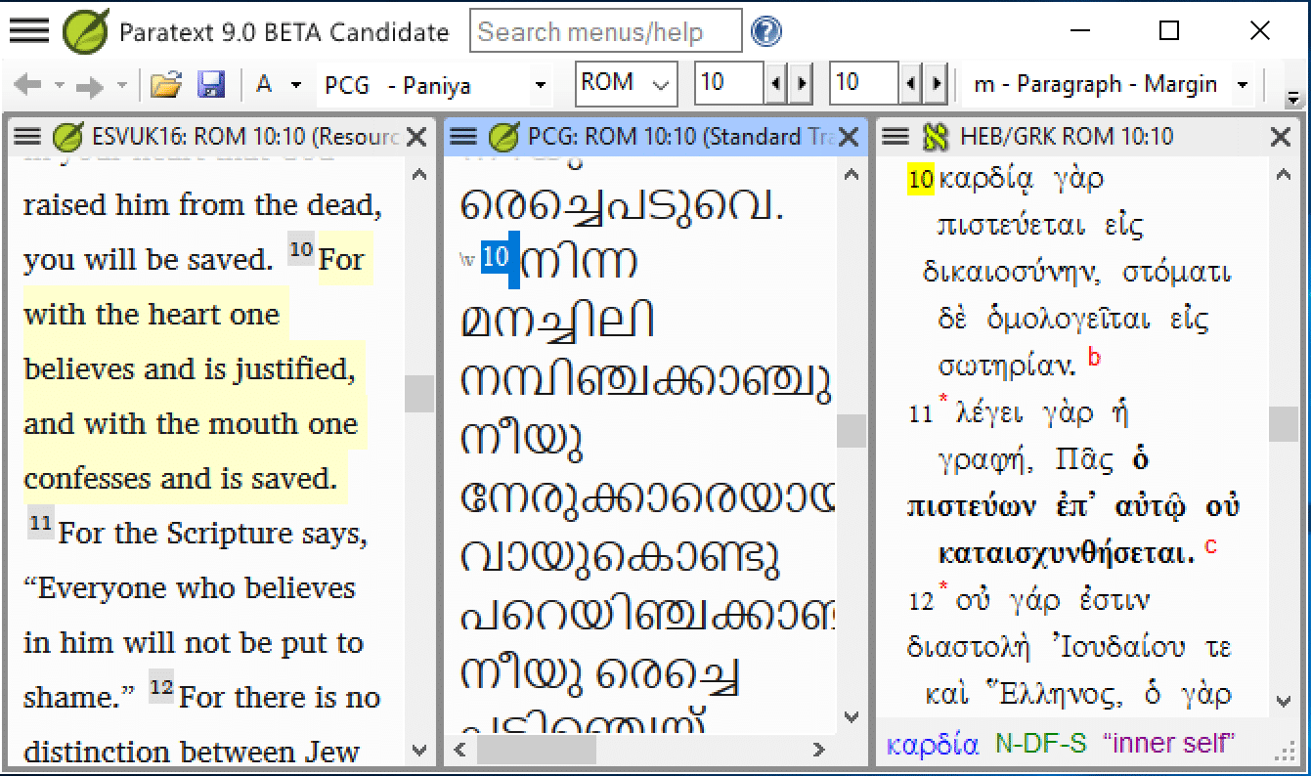Screen dimensions: 1311x776
Task: Click the save floppy disk icon
Action: (211, 85)
